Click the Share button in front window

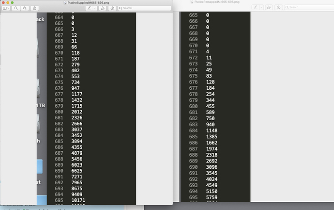point(35,8)
